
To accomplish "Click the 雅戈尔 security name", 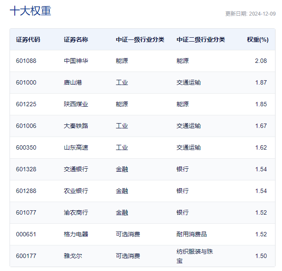I will click(x=73, y=256).
